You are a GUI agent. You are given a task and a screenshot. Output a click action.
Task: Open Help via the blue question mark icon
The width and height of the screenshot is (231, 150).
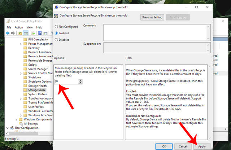tap(40, 33)
